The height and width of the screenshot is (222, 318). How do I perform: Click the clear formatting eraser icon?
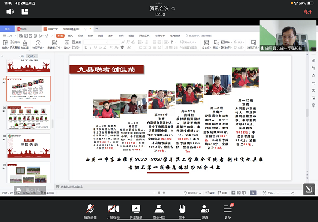133,42
